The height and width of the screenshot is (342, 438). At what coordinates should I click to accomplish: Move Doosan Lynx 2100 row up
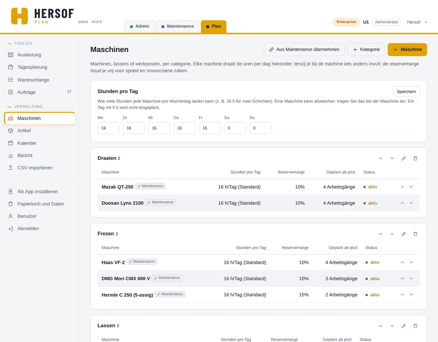click(x=402, y=203)
